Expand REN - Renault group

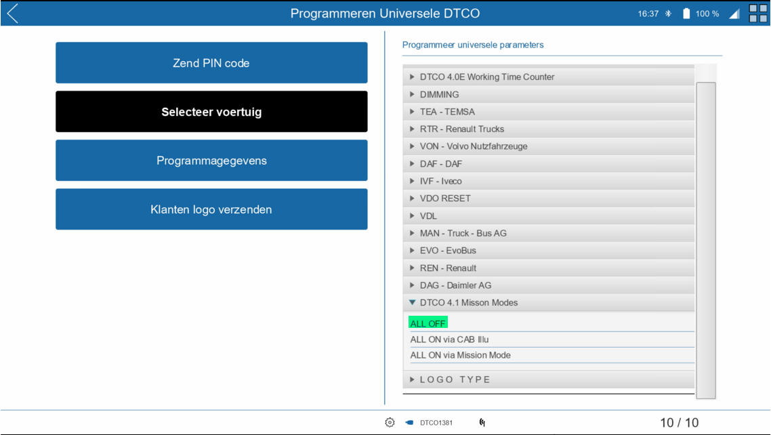(x=548, y=268)
